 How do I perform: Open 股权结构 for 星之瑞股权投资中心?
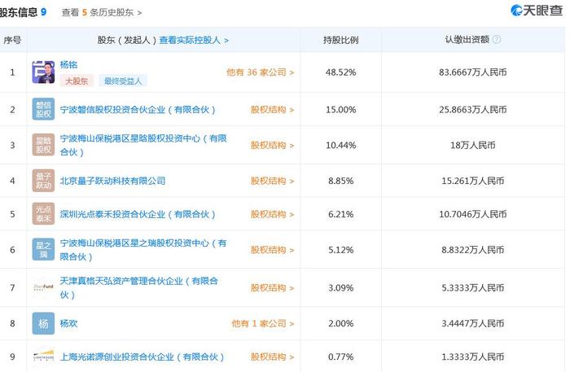[272, 250]
